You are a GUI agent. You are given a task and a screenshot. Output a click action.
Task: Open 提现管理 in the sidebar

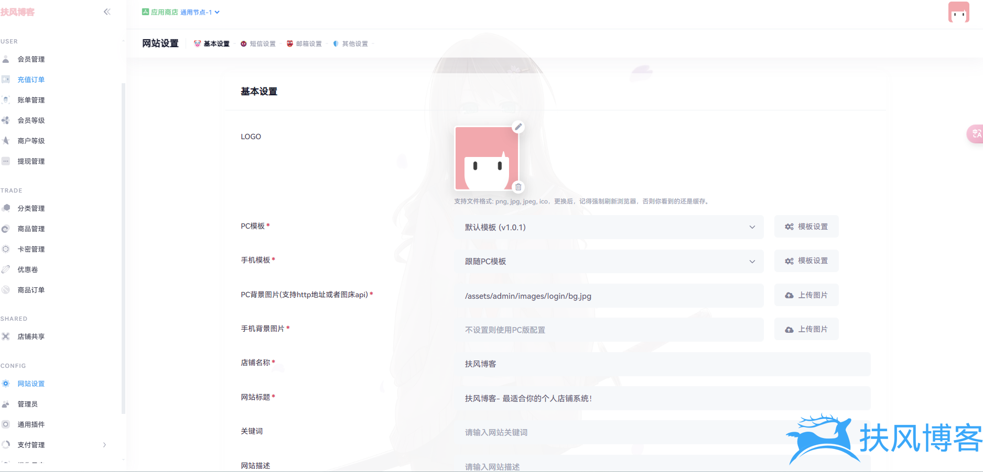31,161
